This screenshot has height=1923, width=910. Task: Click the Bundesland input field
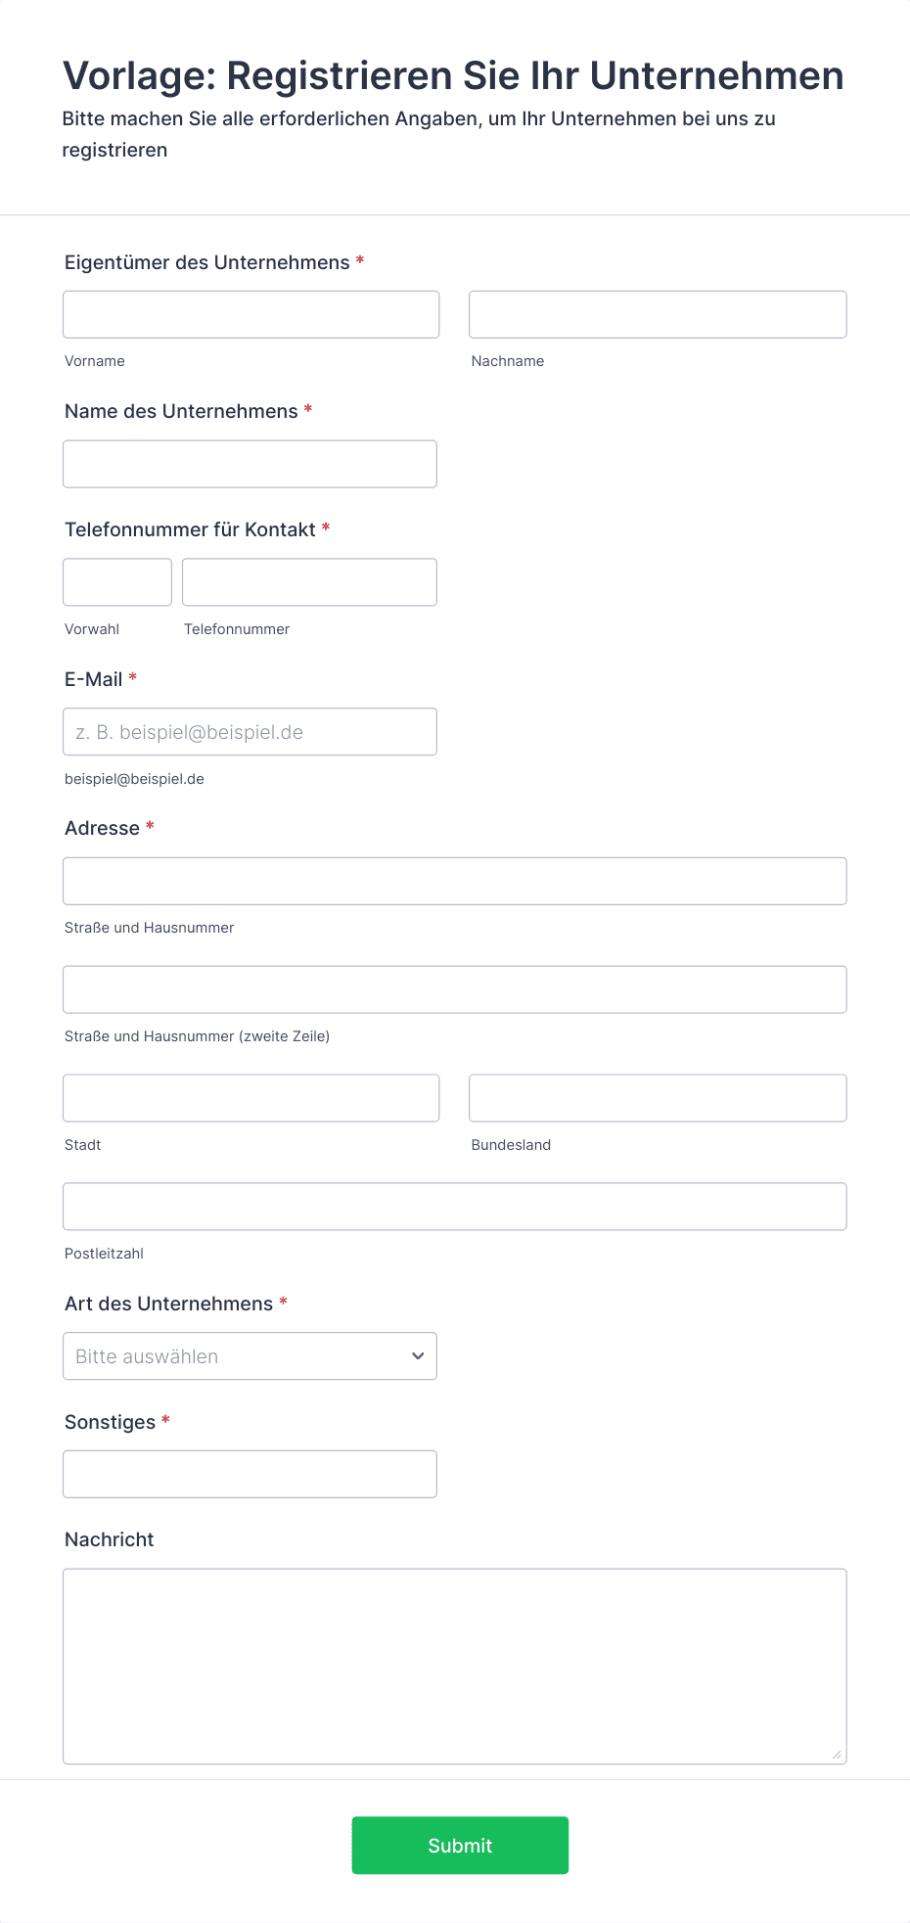[658, 1098]
